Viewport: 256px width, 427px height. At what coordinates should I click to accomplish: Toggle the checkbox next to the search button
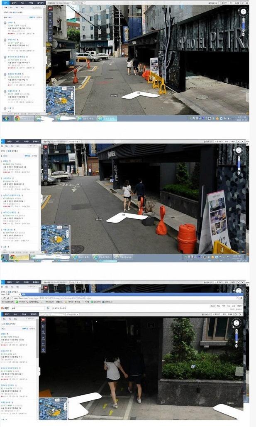(x=53, y=308)
